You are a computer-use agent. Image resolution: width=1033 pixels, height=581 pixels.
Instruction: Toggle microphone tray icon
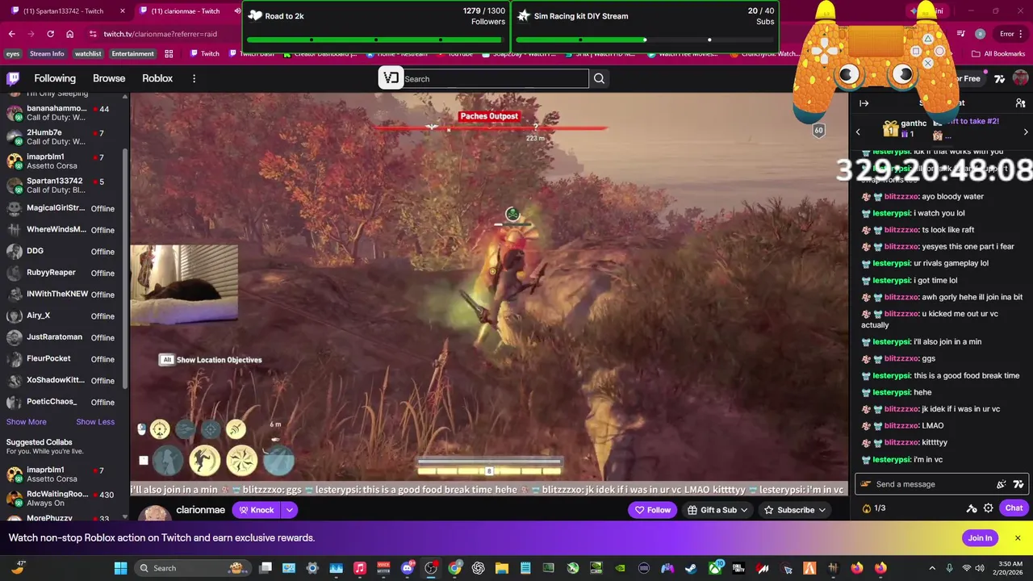pyautogui.click(x=950, y=568)
